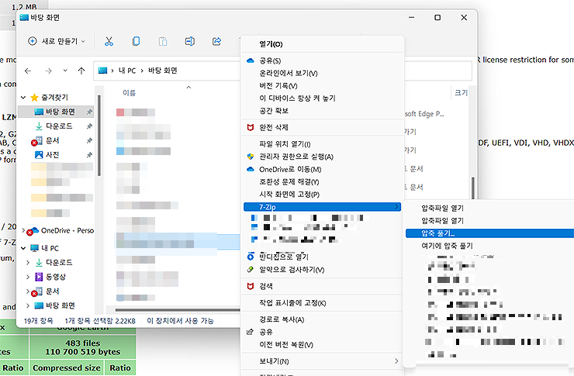Choose 공유 entry with share icon
Viewport: 574px width, 376px height.
pos(322,332)
